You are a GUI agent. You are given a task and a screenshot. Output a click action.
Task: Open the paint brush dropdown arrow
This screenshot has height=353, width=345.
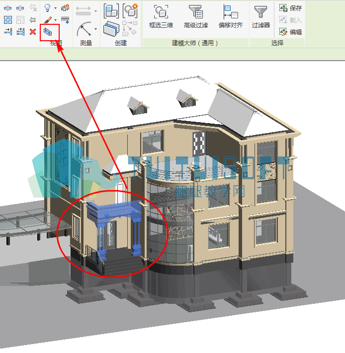click(x=56, y=20)
